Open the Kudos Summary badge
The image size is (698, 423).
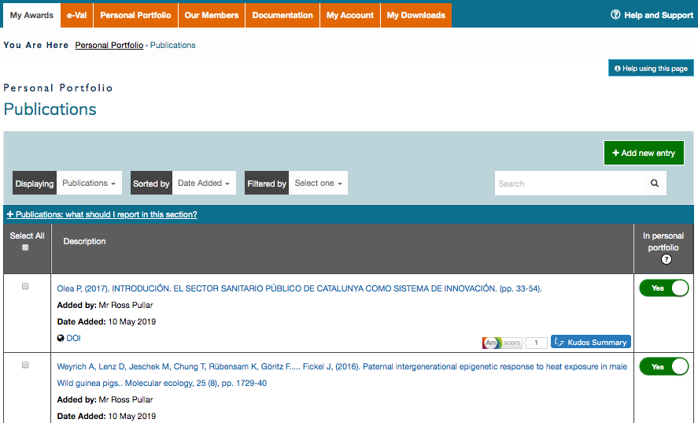pyautogui.click(x=590, y=343)
